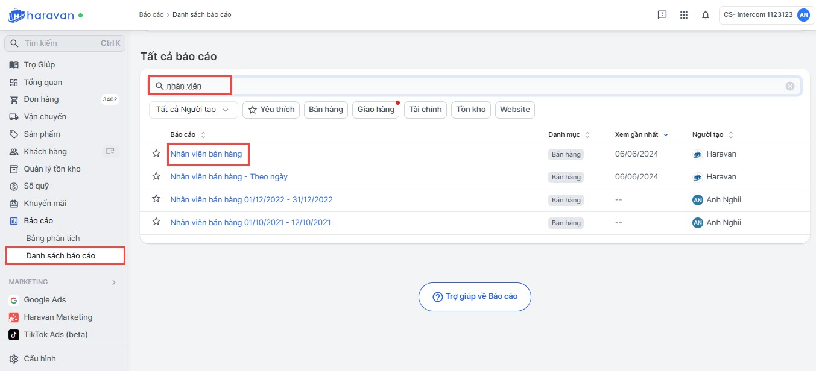The image size is (816, 371).
Task: Go to Bảng phân tích submenu
Action: pyautogui.click(x=53, y=238)
